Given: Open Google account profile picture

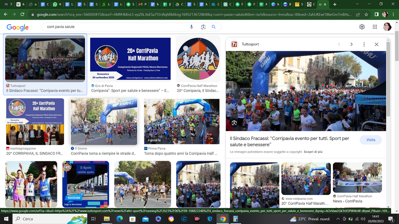Looking at the screenshot, I should tap(387, 27).
